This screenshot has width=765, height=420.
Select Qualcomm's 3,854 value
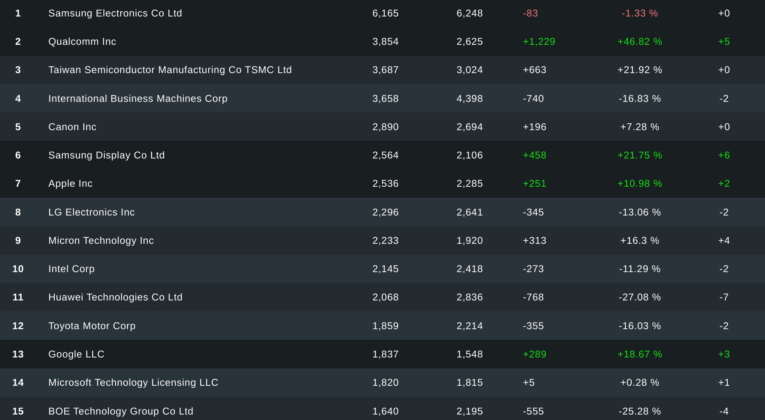pos(386,41)
